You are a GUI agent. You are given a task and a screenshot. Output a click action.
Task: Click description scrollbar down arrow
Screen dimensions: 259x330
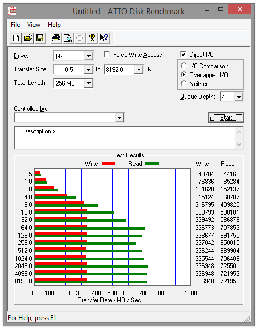(x=239, y=144)
